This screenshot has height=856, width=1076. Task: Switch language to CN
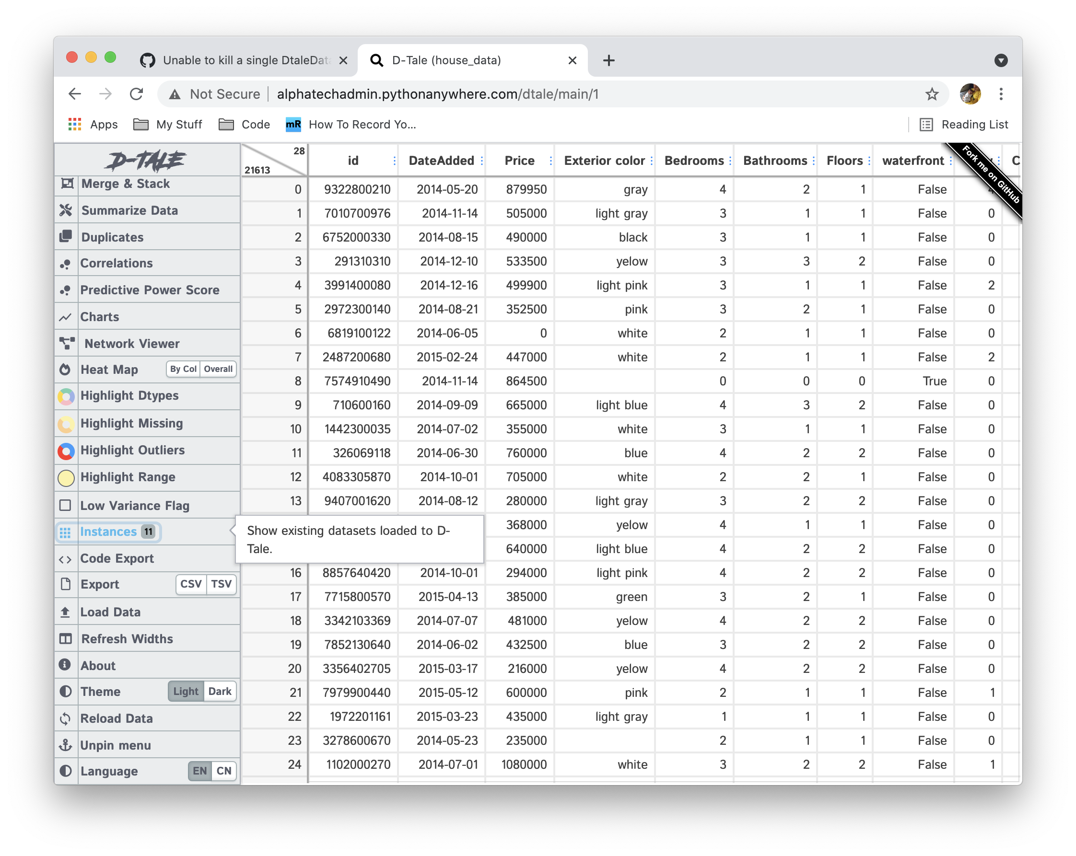pos(223,771)
